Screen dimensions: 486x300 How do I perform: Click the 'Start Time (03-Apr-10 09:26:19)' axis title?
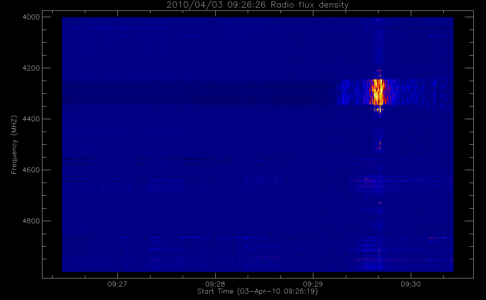pos(257,291)
